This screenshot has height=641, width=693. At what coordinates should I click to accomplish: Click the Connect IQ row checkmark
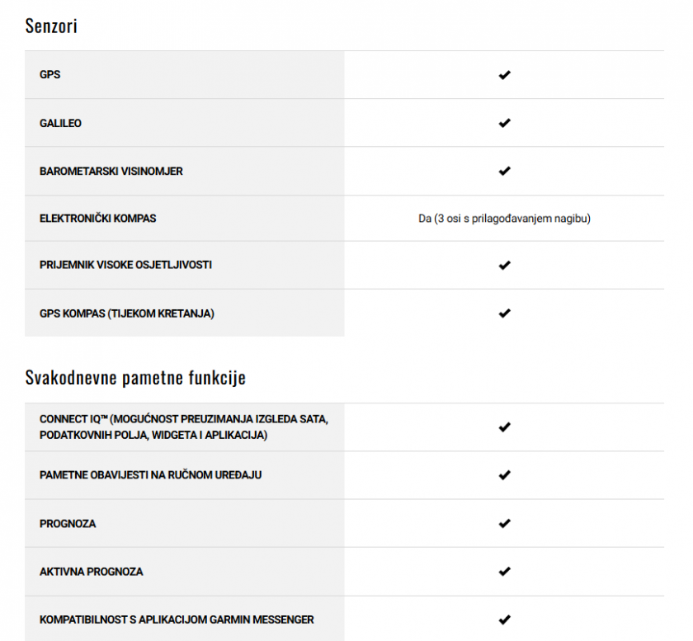click(504, 427)
